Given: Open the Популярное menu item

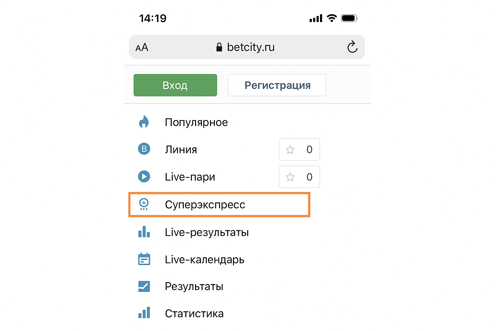Looking at the screenshot, I should [196, 123].
